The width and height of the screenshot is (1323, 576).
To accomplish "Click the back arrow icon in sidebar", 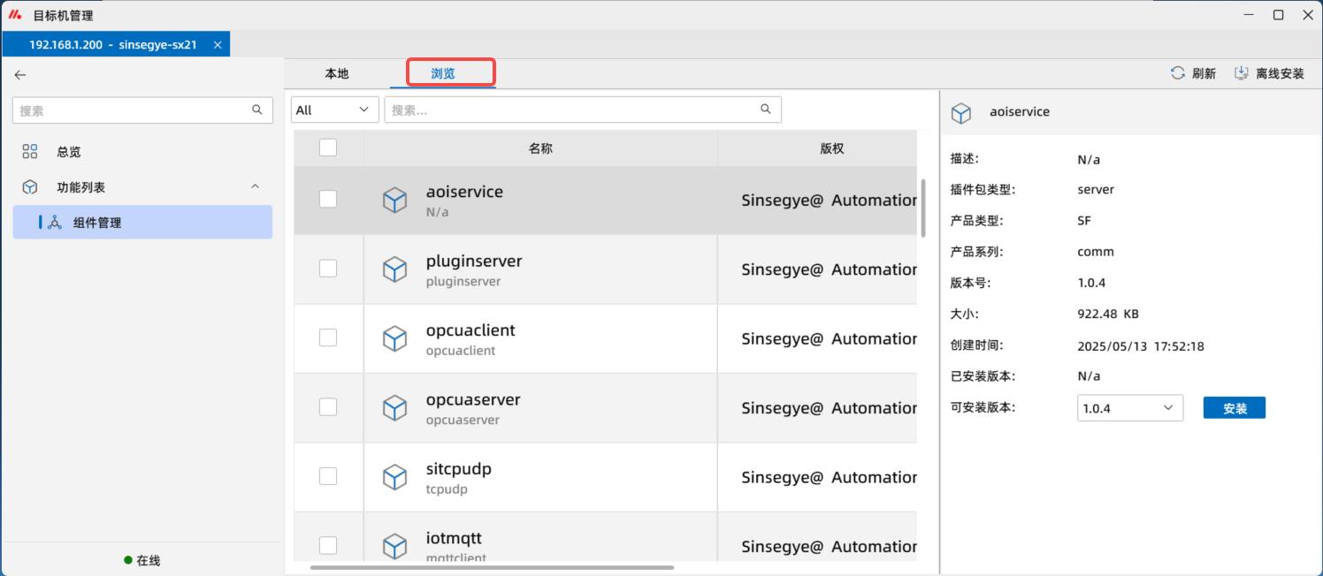I will (x=20, y=75).
